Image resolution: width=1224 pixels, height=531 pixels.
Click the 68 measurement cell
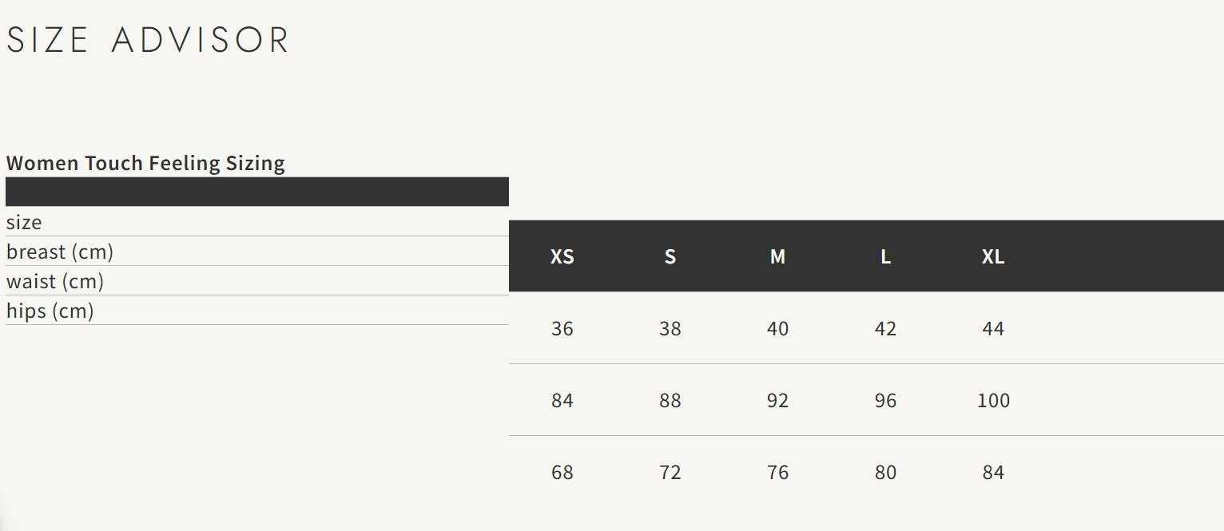(x=562, y=472)
